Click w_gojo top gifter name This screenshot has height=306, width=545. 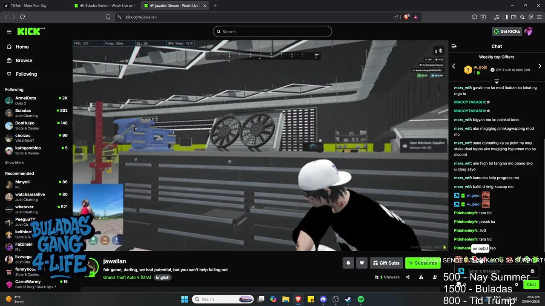[480, 67]
